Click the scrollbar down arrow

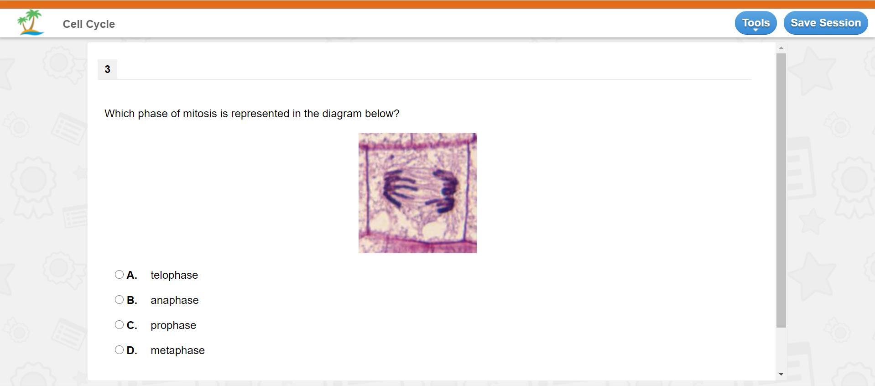pyautogui.click(x=781, y=374)
